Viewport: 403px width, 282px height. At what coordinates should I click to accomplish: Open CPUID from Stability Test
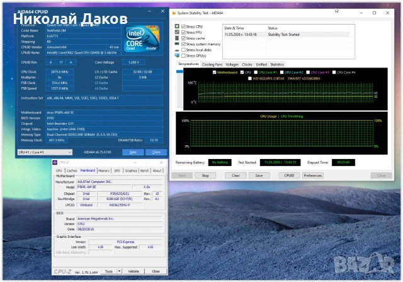(289, 175)
